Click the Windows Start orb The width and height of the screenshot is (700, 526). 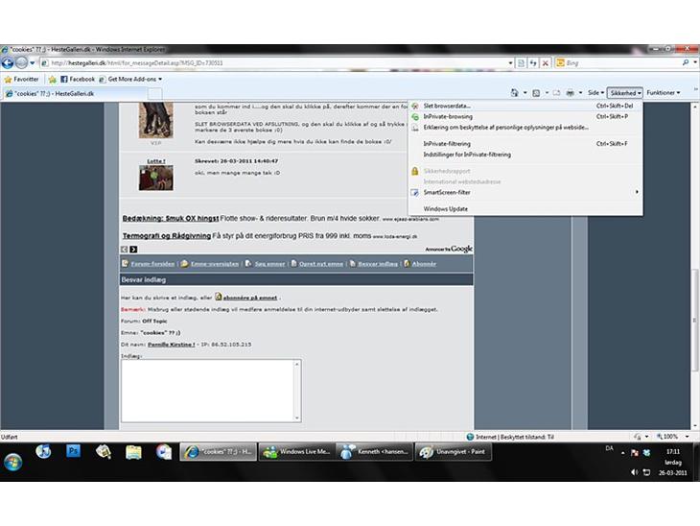click(x=13, y=459)
